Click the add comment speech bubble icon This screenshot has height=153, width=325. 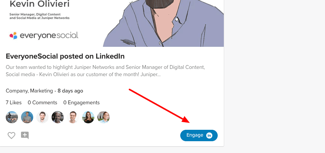[x=25, y=135]
